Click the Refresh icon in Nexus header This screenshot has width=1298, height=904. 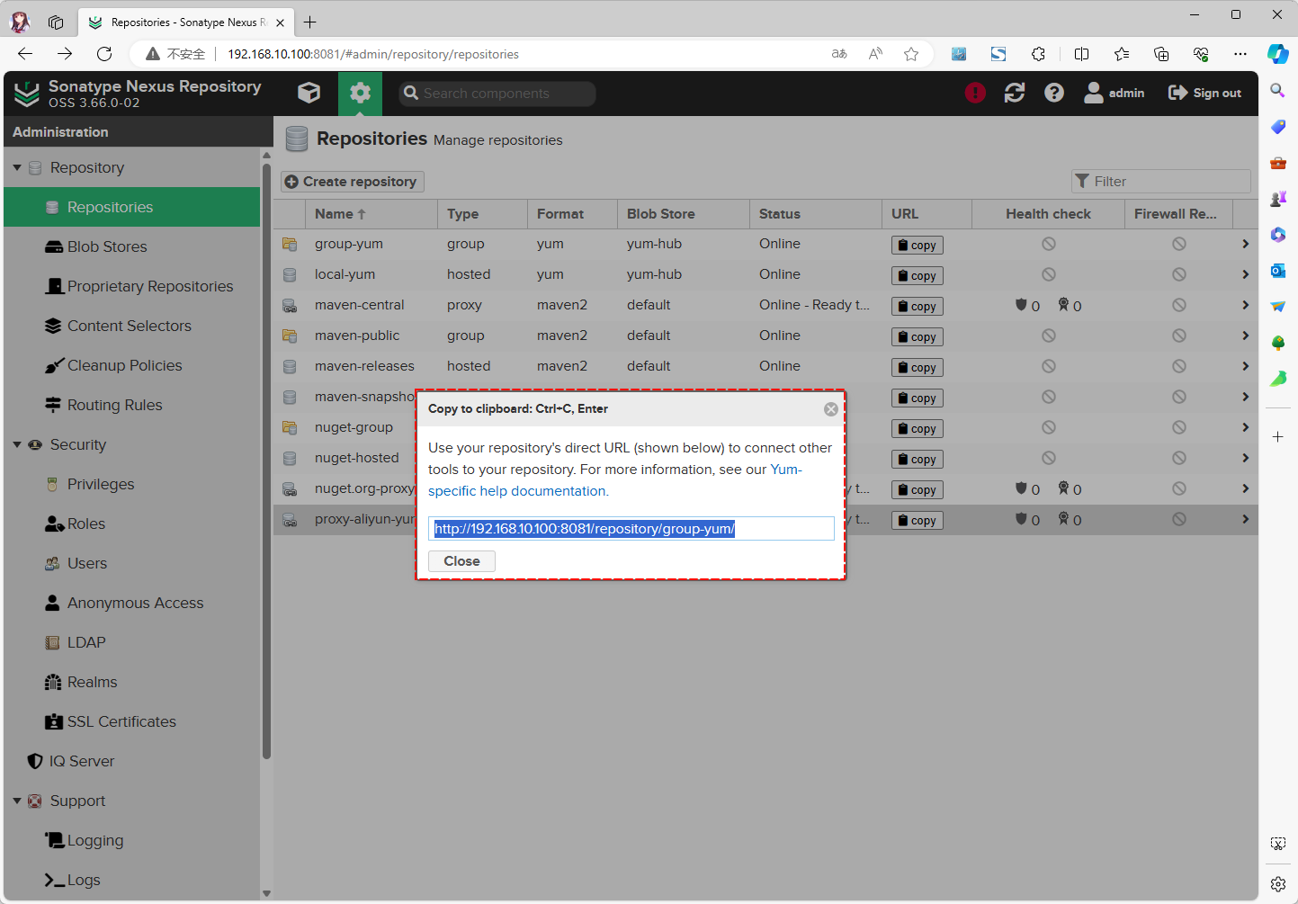(1015, 93)
